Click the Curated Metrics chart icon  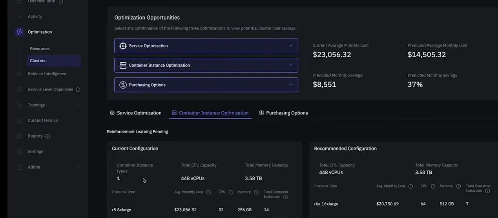(x=20, y=120)
